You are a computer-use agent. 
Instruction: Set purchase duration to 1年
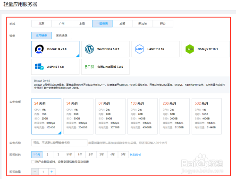pos(80,154)
